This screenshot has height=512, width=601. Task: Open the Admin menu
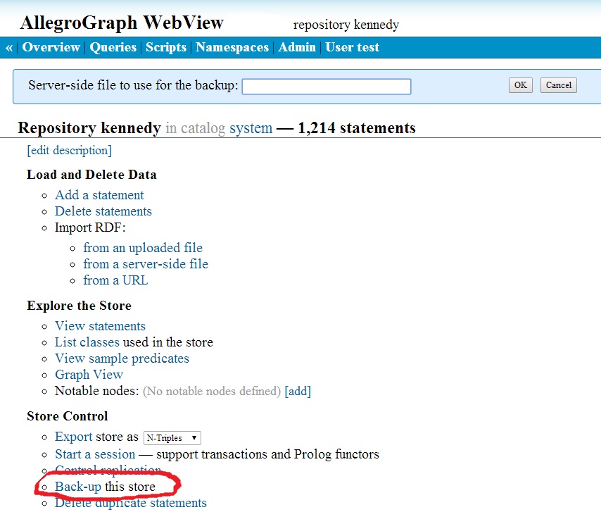tap(297, 47)
